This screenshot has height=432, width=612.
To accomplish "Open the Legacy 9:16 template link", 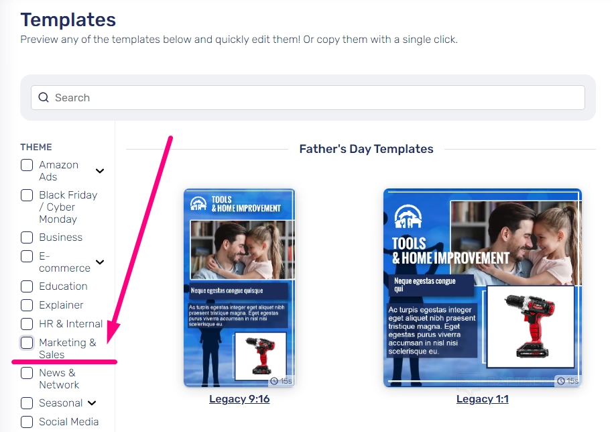I will [x=239, y=399].
